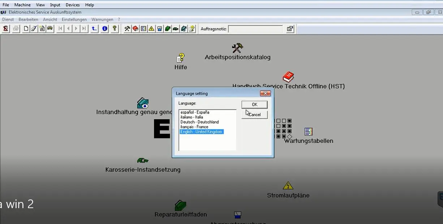Open the Stromlaufpläne warning triangle icon

point(288,186)
